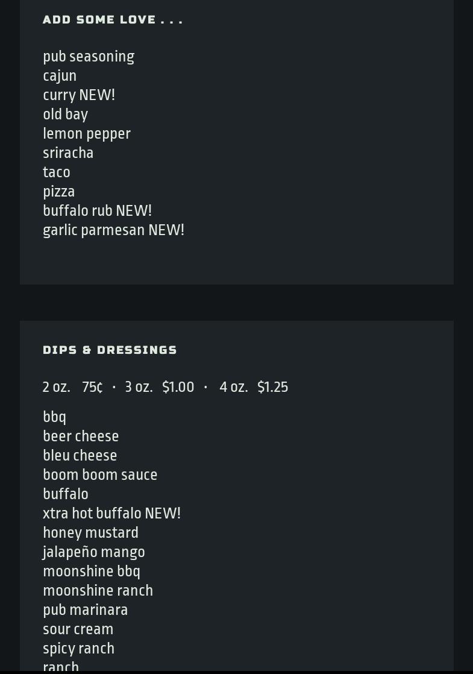Select 'curry NEW!' seasoning
473x674 pixels.
(x=79, y=95)
